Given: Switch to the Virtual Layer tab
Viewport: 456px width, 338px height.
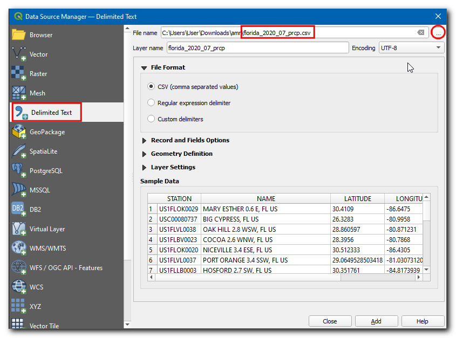Looking at the screenshot, I should (x=47, y=229).
